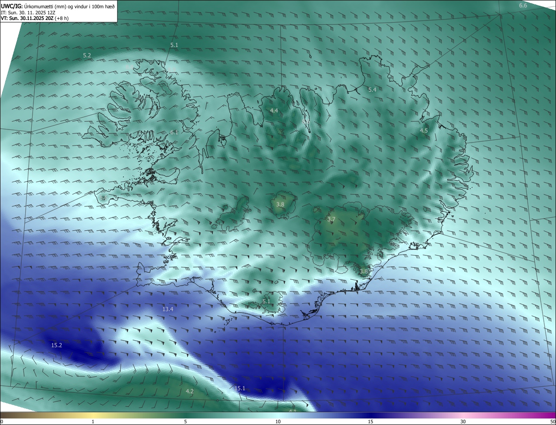Click the valid time line "VT: Sun. 30.11.2025 20Z (+8 h)"

pos(35,18)
